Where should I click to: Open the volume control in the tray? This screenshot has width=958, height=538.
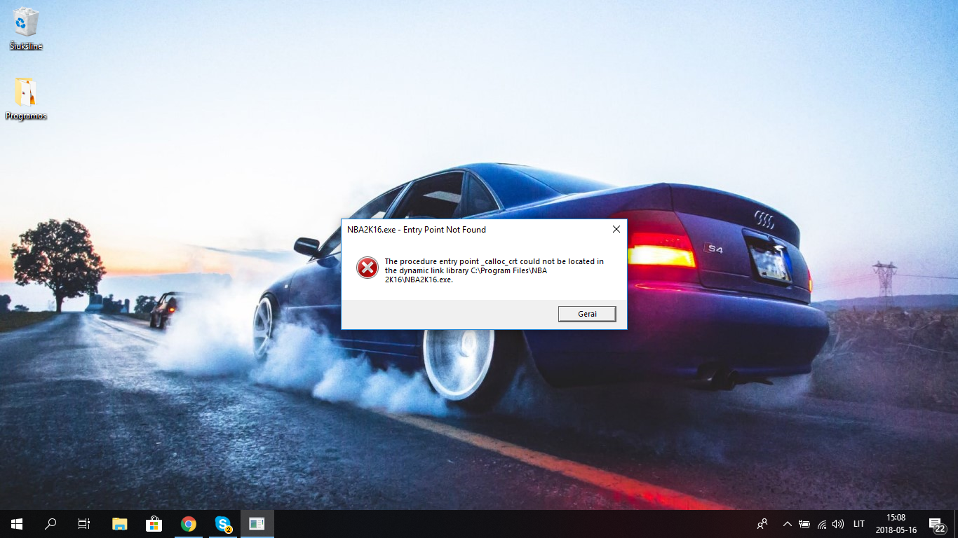point(838,524)
